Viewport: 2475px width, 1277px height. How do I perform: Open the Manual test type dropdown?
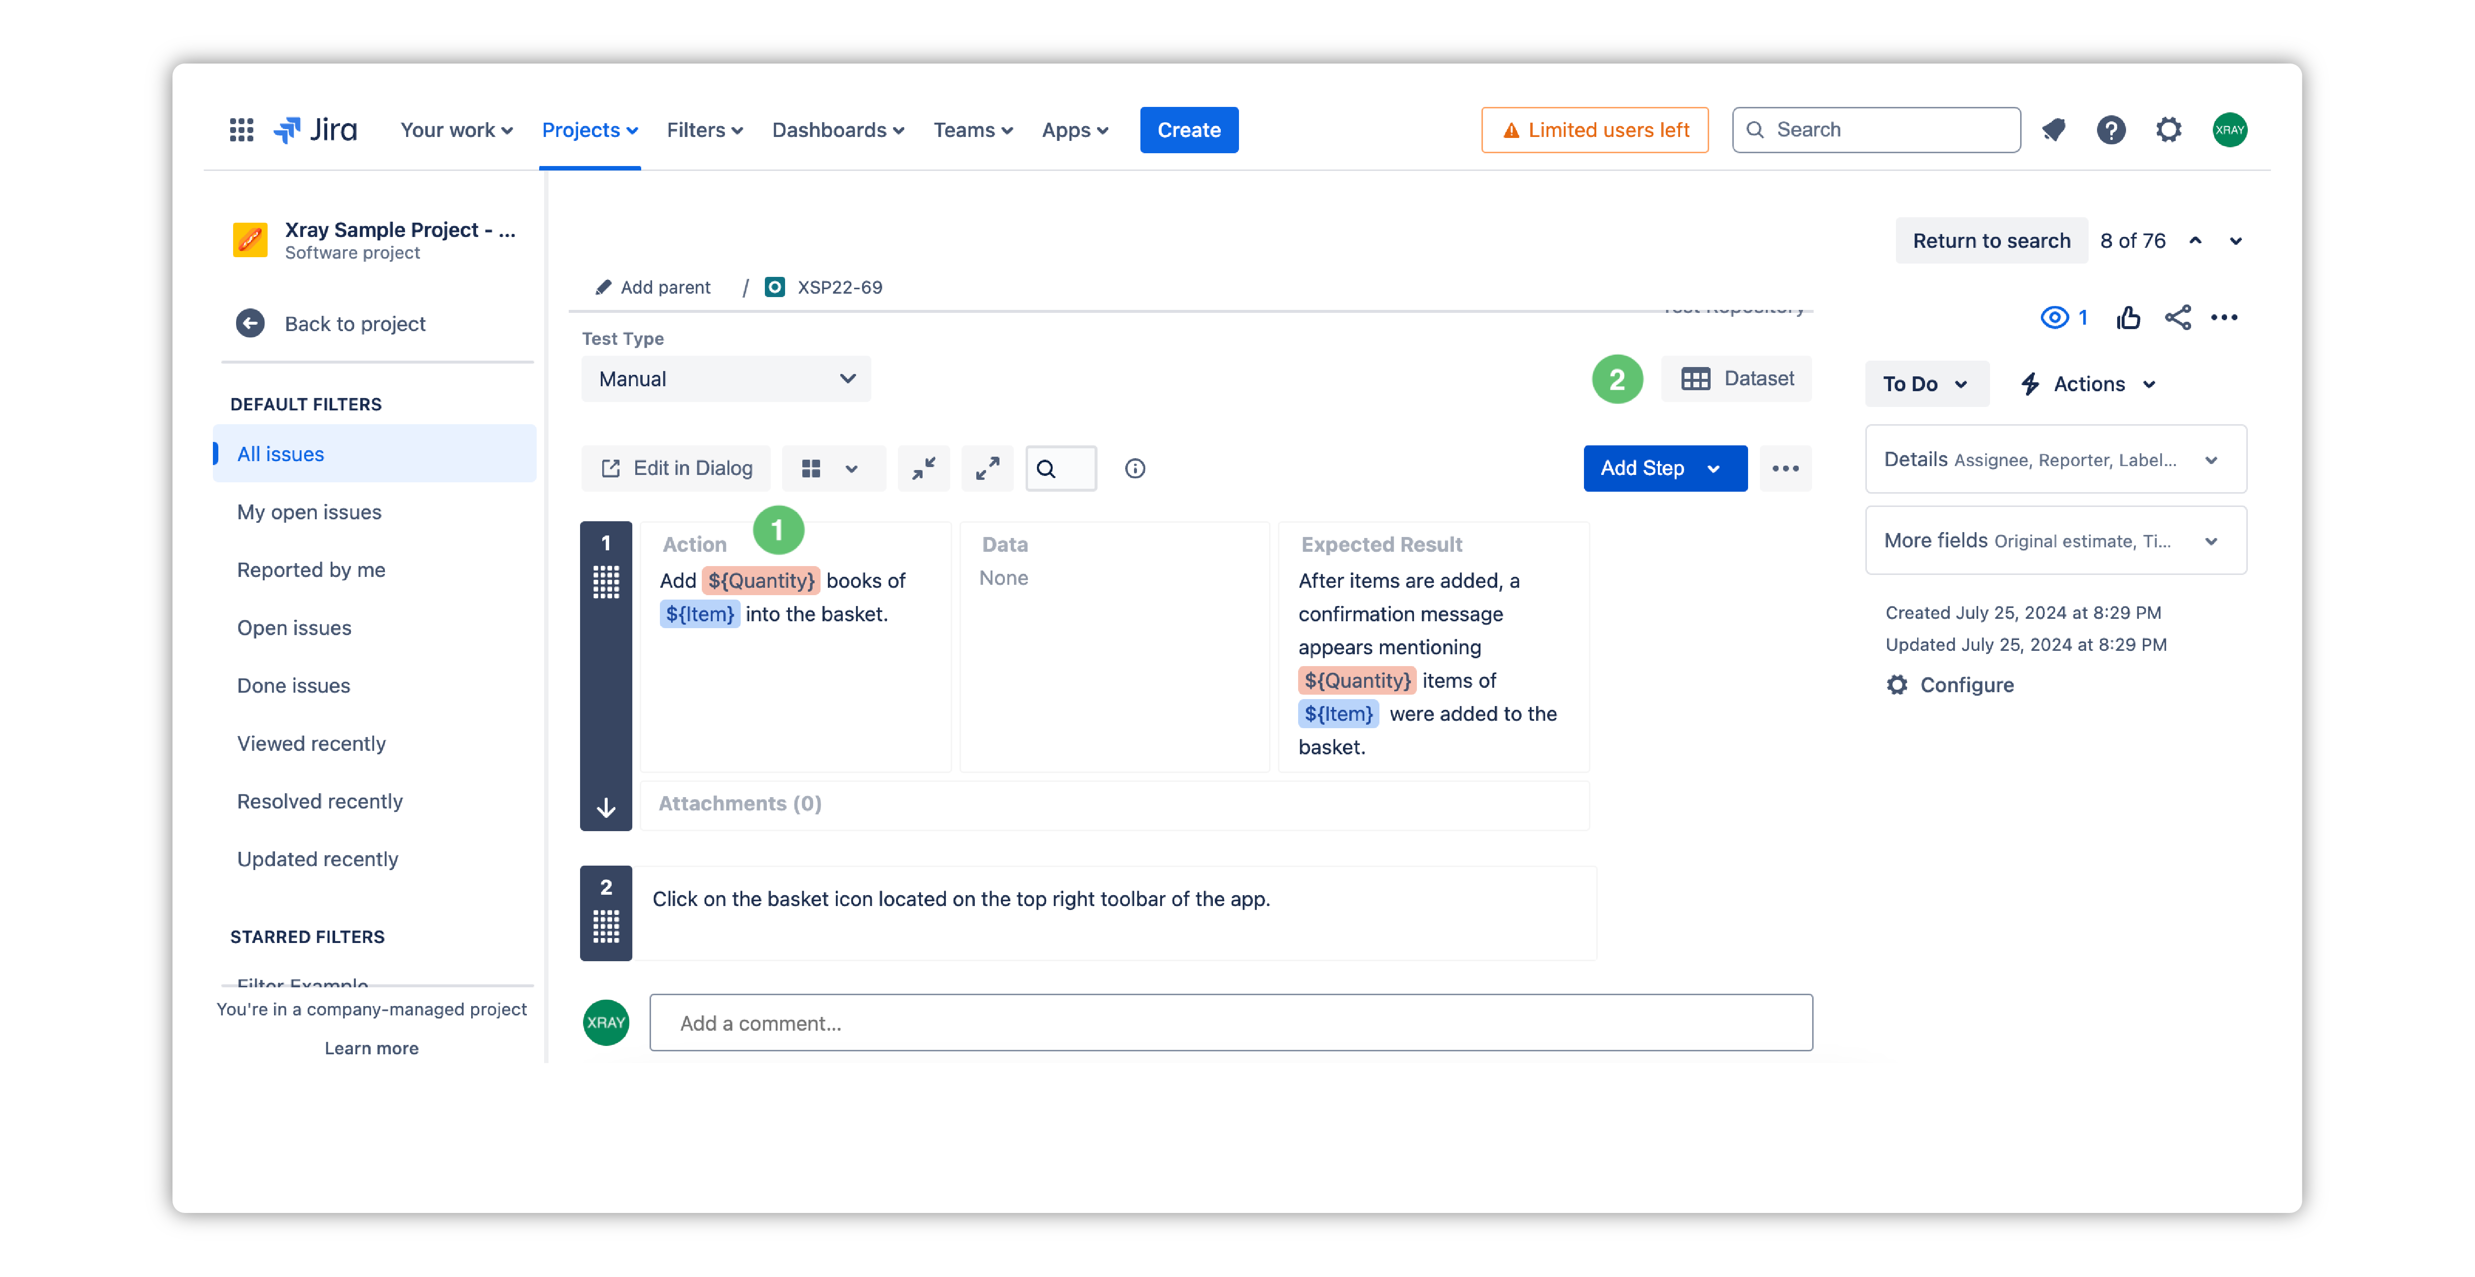725,379
